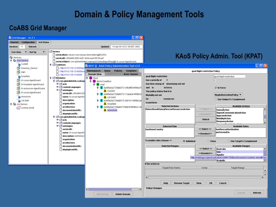The height and width of the screenshot is (207, 276).
Task: Click the Directory_Service icon in Grid Manager
Action: coord(19,68)
